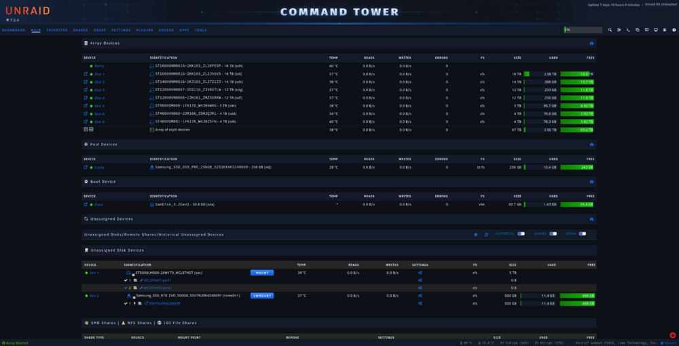Viewport: 679px width, 346px height.
Task: Open the Flash device browse icon
Action: [86, 205]
